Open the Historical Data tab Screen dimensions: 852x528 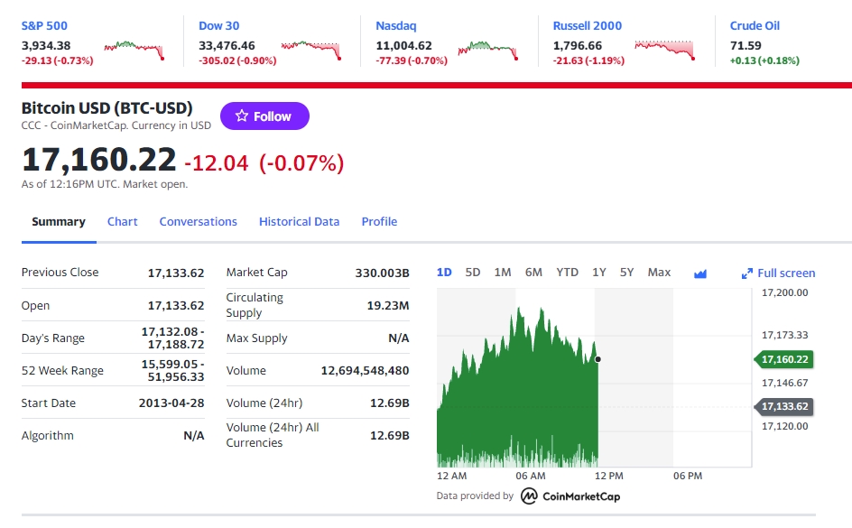(299, 222)
